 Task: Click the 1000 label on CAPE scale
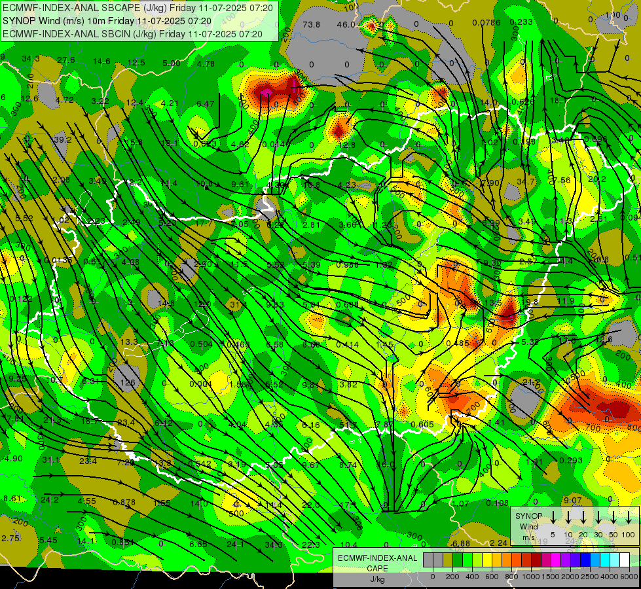coord(531,577)
